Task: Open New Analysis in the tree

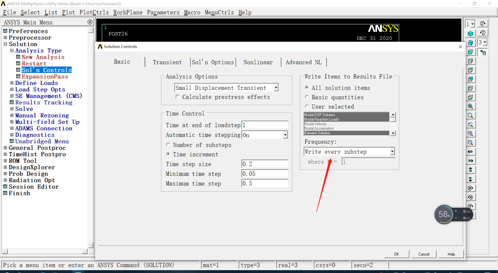Action: (x=43, y=57)
